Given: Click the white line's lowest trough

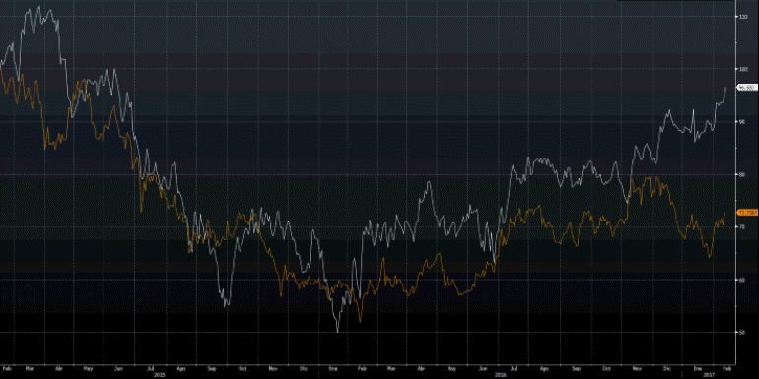Looking at the screenshot, I should [338, 331].
